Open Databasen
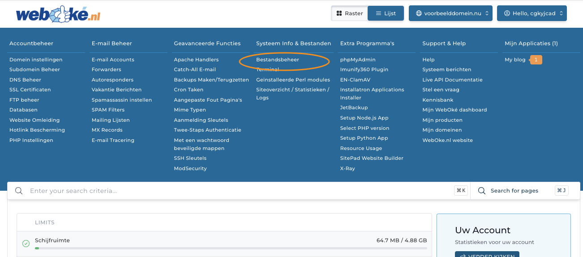This screenshot has width=583, height=257. coord(23,110)
